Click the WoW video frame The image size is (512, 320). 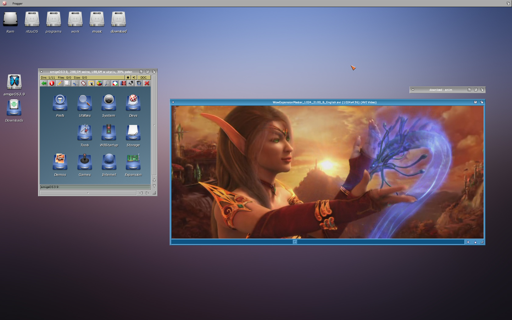click(328, 172)
